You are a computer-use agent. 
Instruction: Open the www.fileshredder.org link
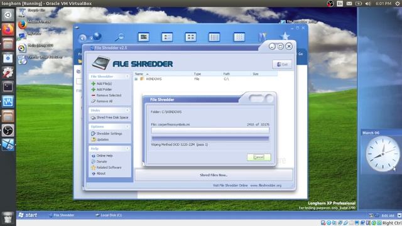(x=266, y=185)
